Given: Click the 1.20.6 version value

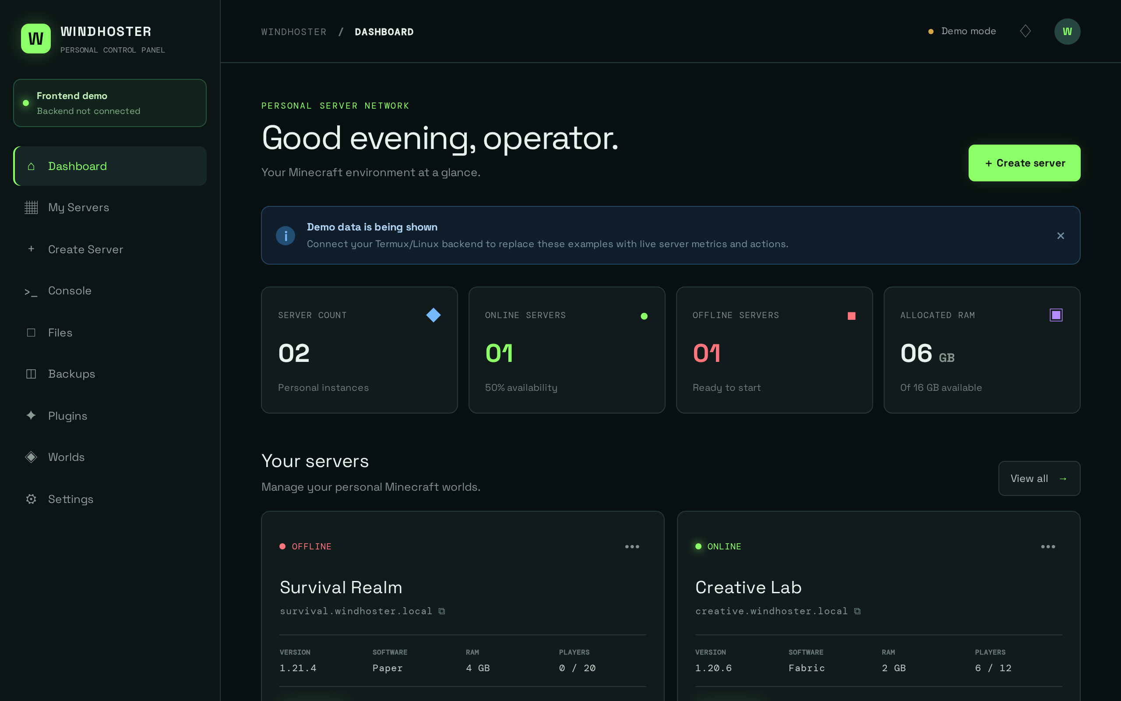Looking at the screenshot, I should [x=713, y=668].
